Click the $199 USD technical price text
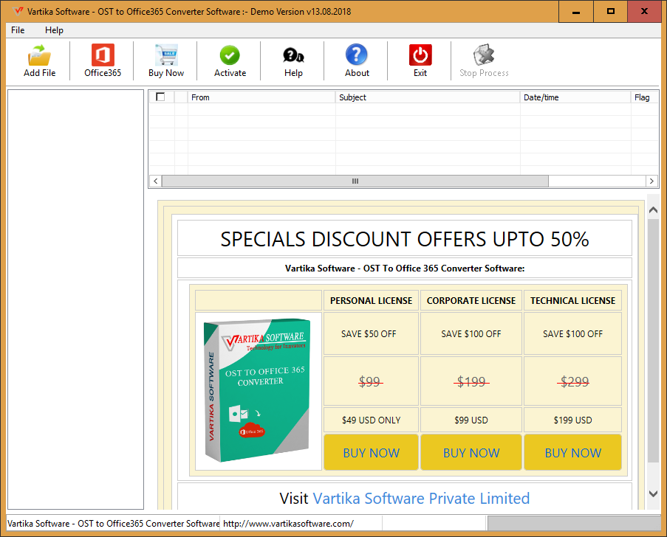The height and width of the screenshot is (537, 667). point(572,420)
